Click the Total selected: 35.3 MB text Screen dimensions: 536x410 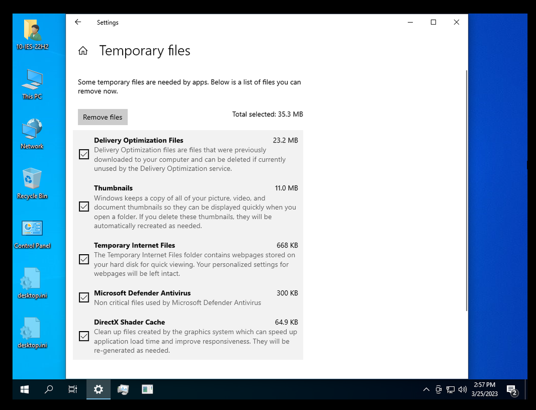tap(268, 114)
